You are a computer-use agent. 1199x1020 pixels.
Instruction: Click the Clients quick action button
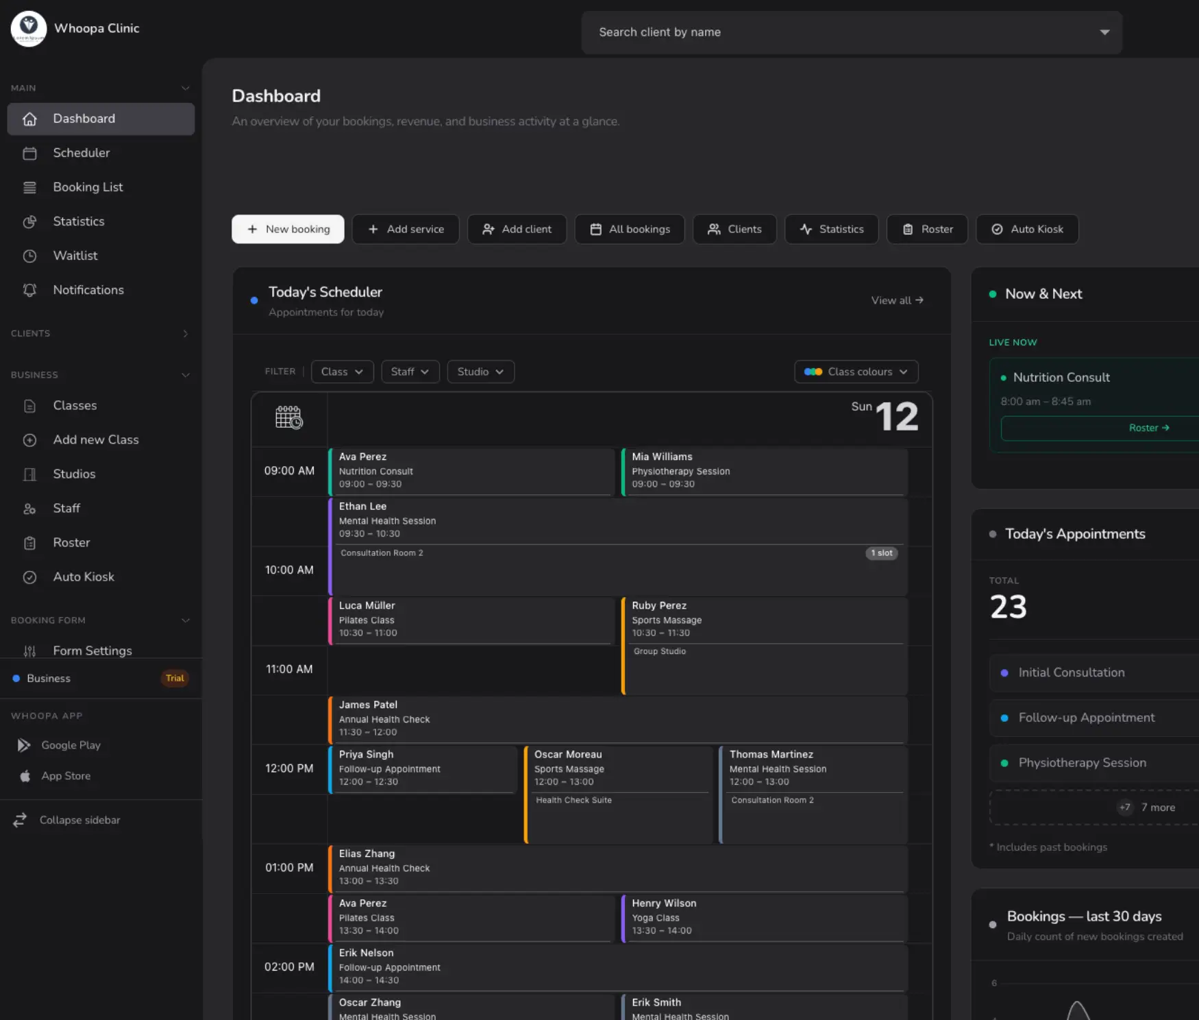pyautogui.click(x=734, y=229)
